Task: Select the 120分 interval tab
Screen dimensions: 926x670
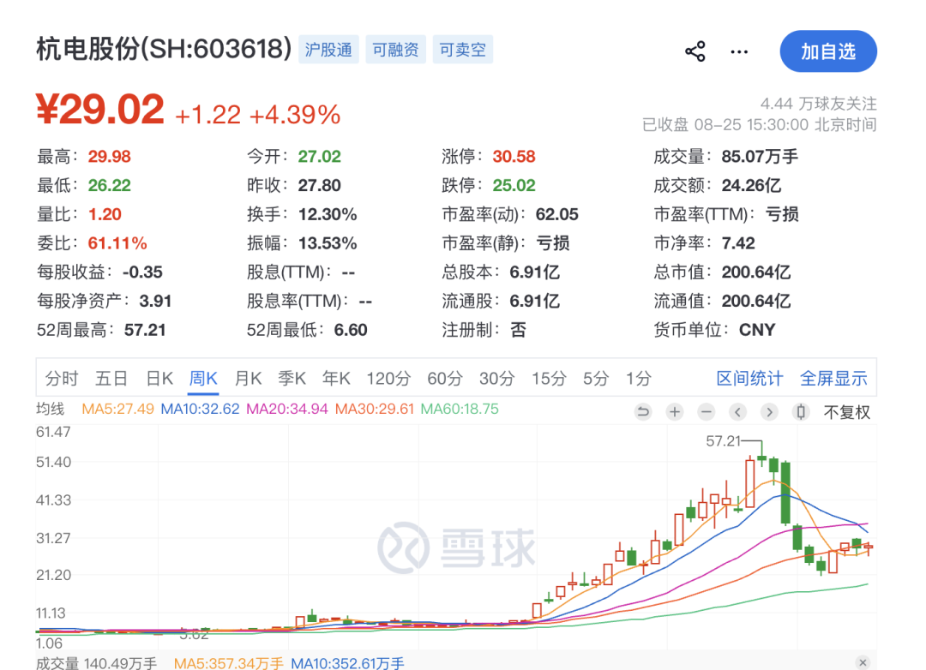Action: [x=388, y=379]
